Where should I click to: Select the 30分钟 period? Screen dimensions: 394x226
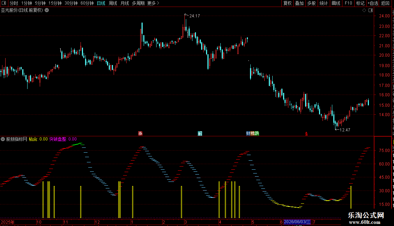pos(71,3)
